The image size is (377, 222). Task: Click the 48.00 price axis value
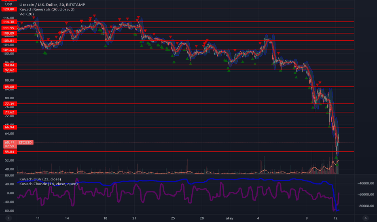(9, 169)
